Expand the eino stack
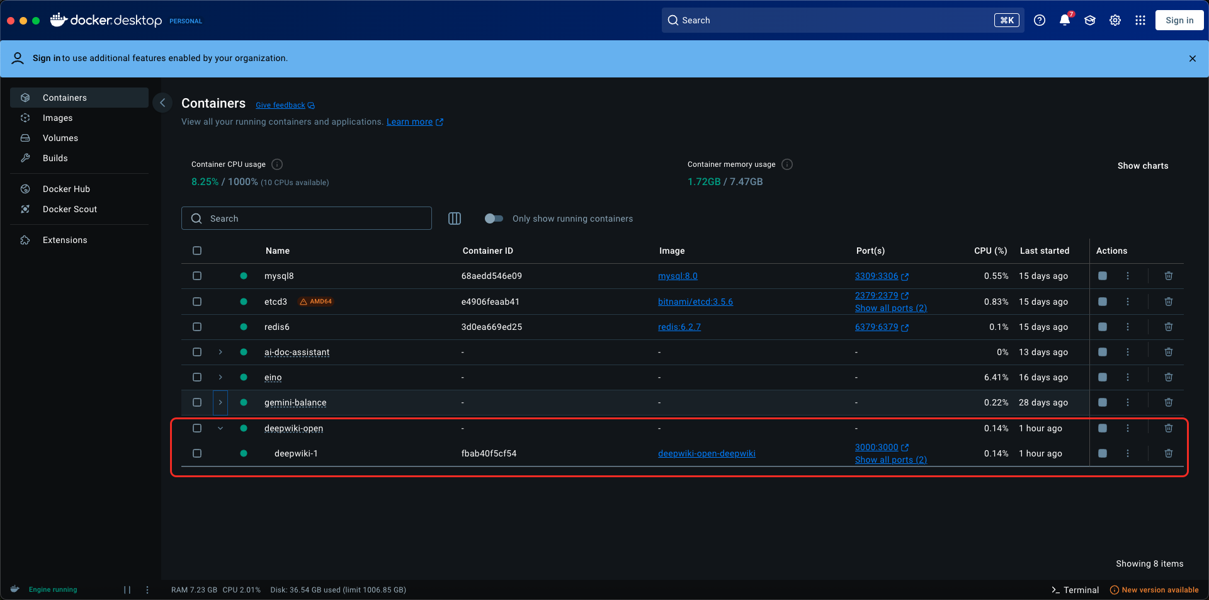This screenshot has height=600, width=1209. pyautogui.click(x=220, y=377)
